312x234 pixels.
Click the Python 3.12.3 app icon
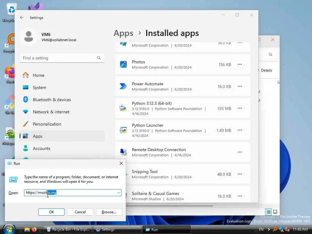point(123,108)
